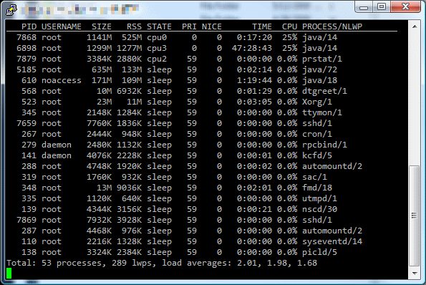Click the rpcbind/1 process name

coord(324,145)
